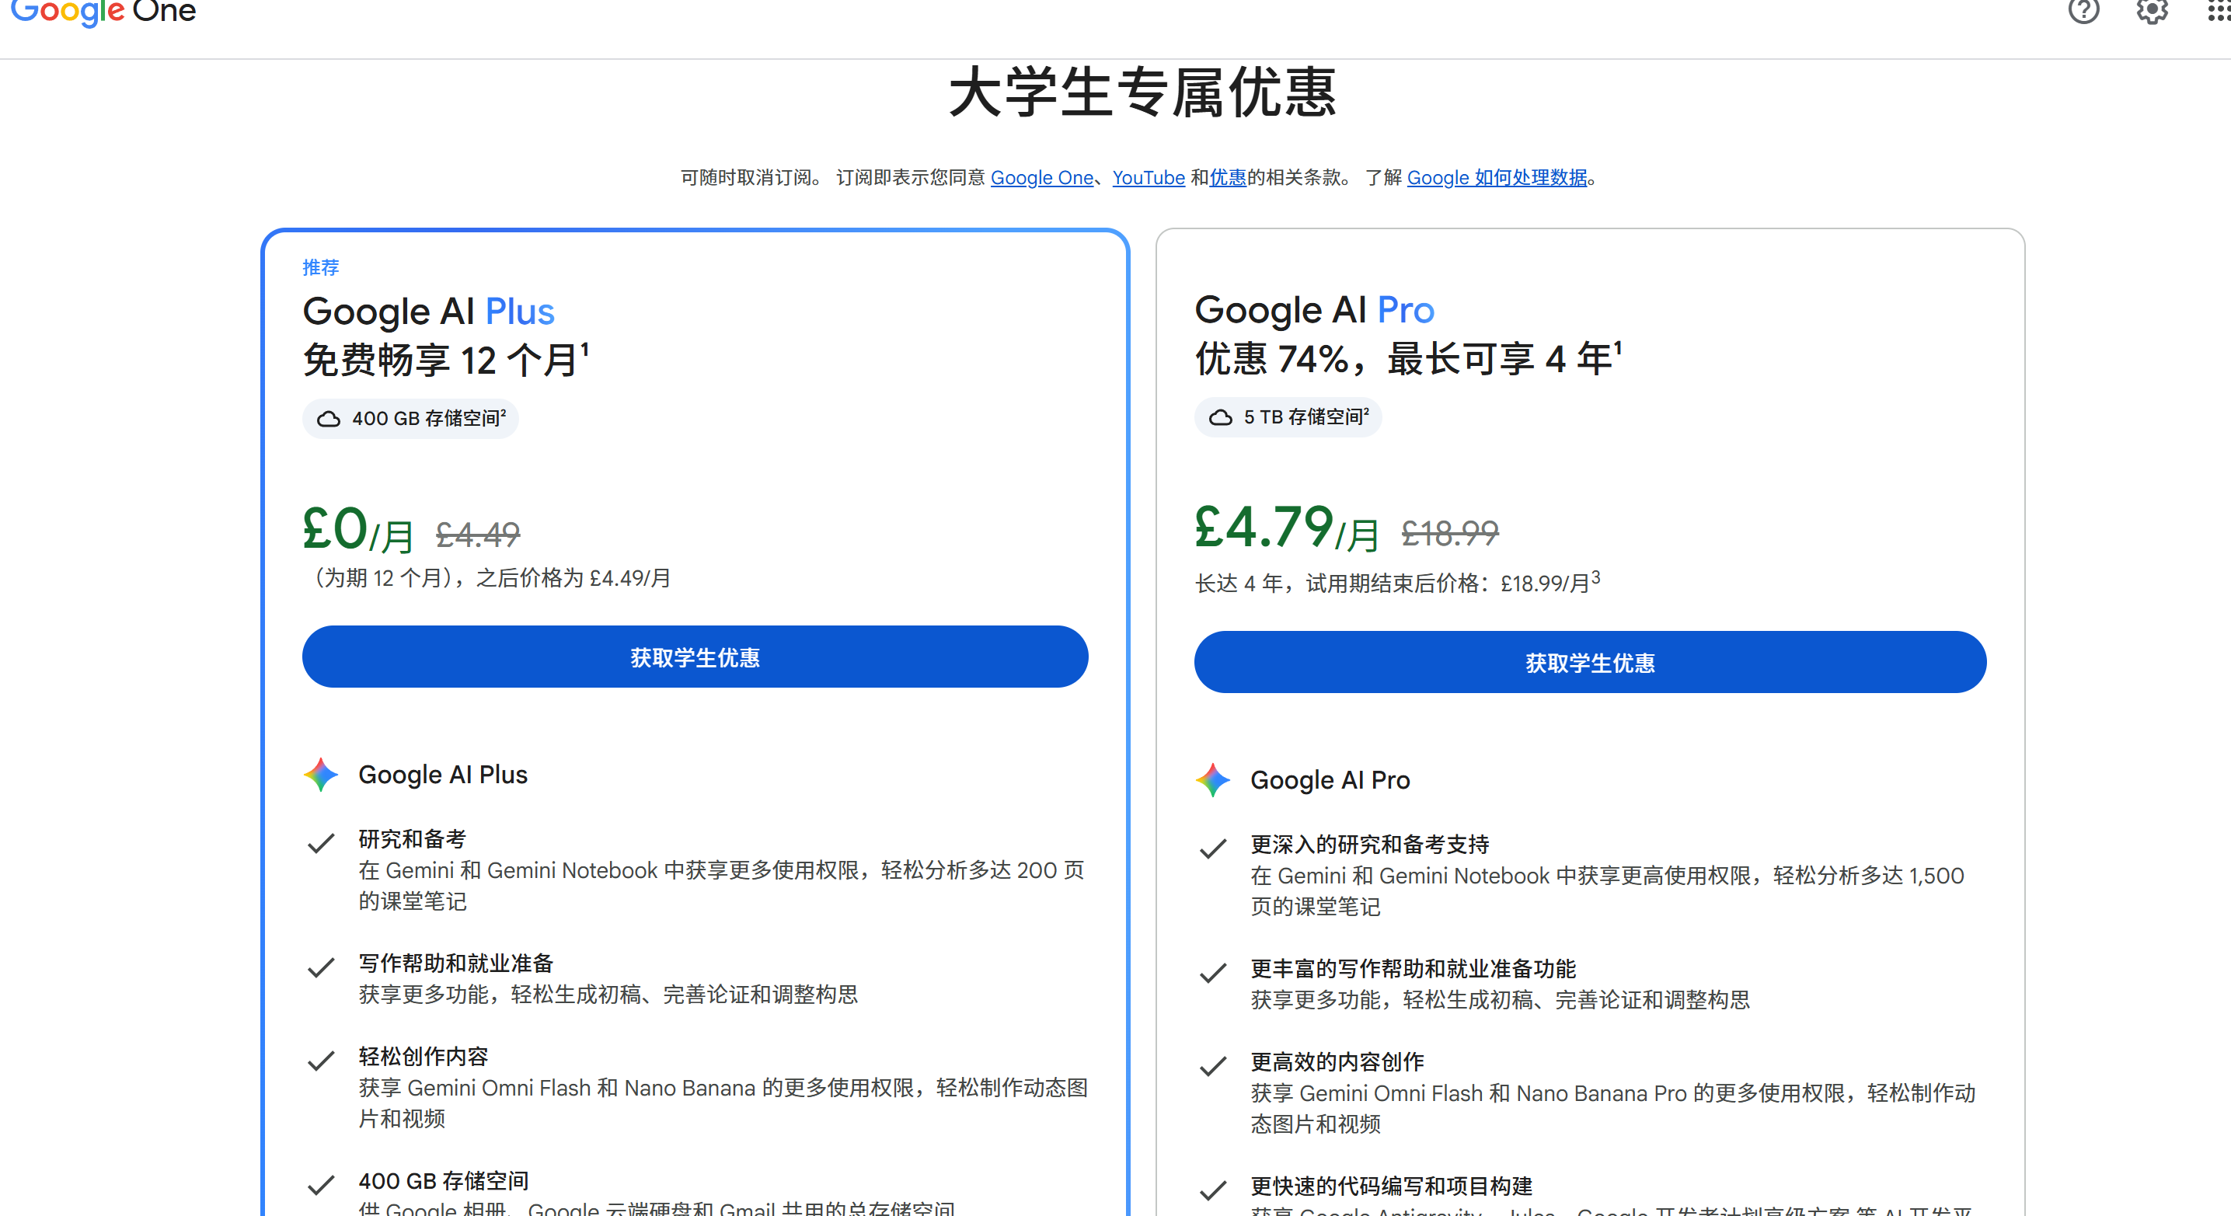Click the 可随时取消订阅 notice text
This screenshot has width=2231, height=1216.
(751, 178)
